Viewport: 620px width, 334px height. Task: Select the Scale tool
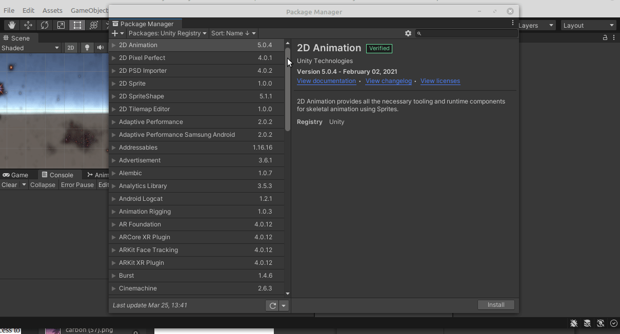coord(61,25)
